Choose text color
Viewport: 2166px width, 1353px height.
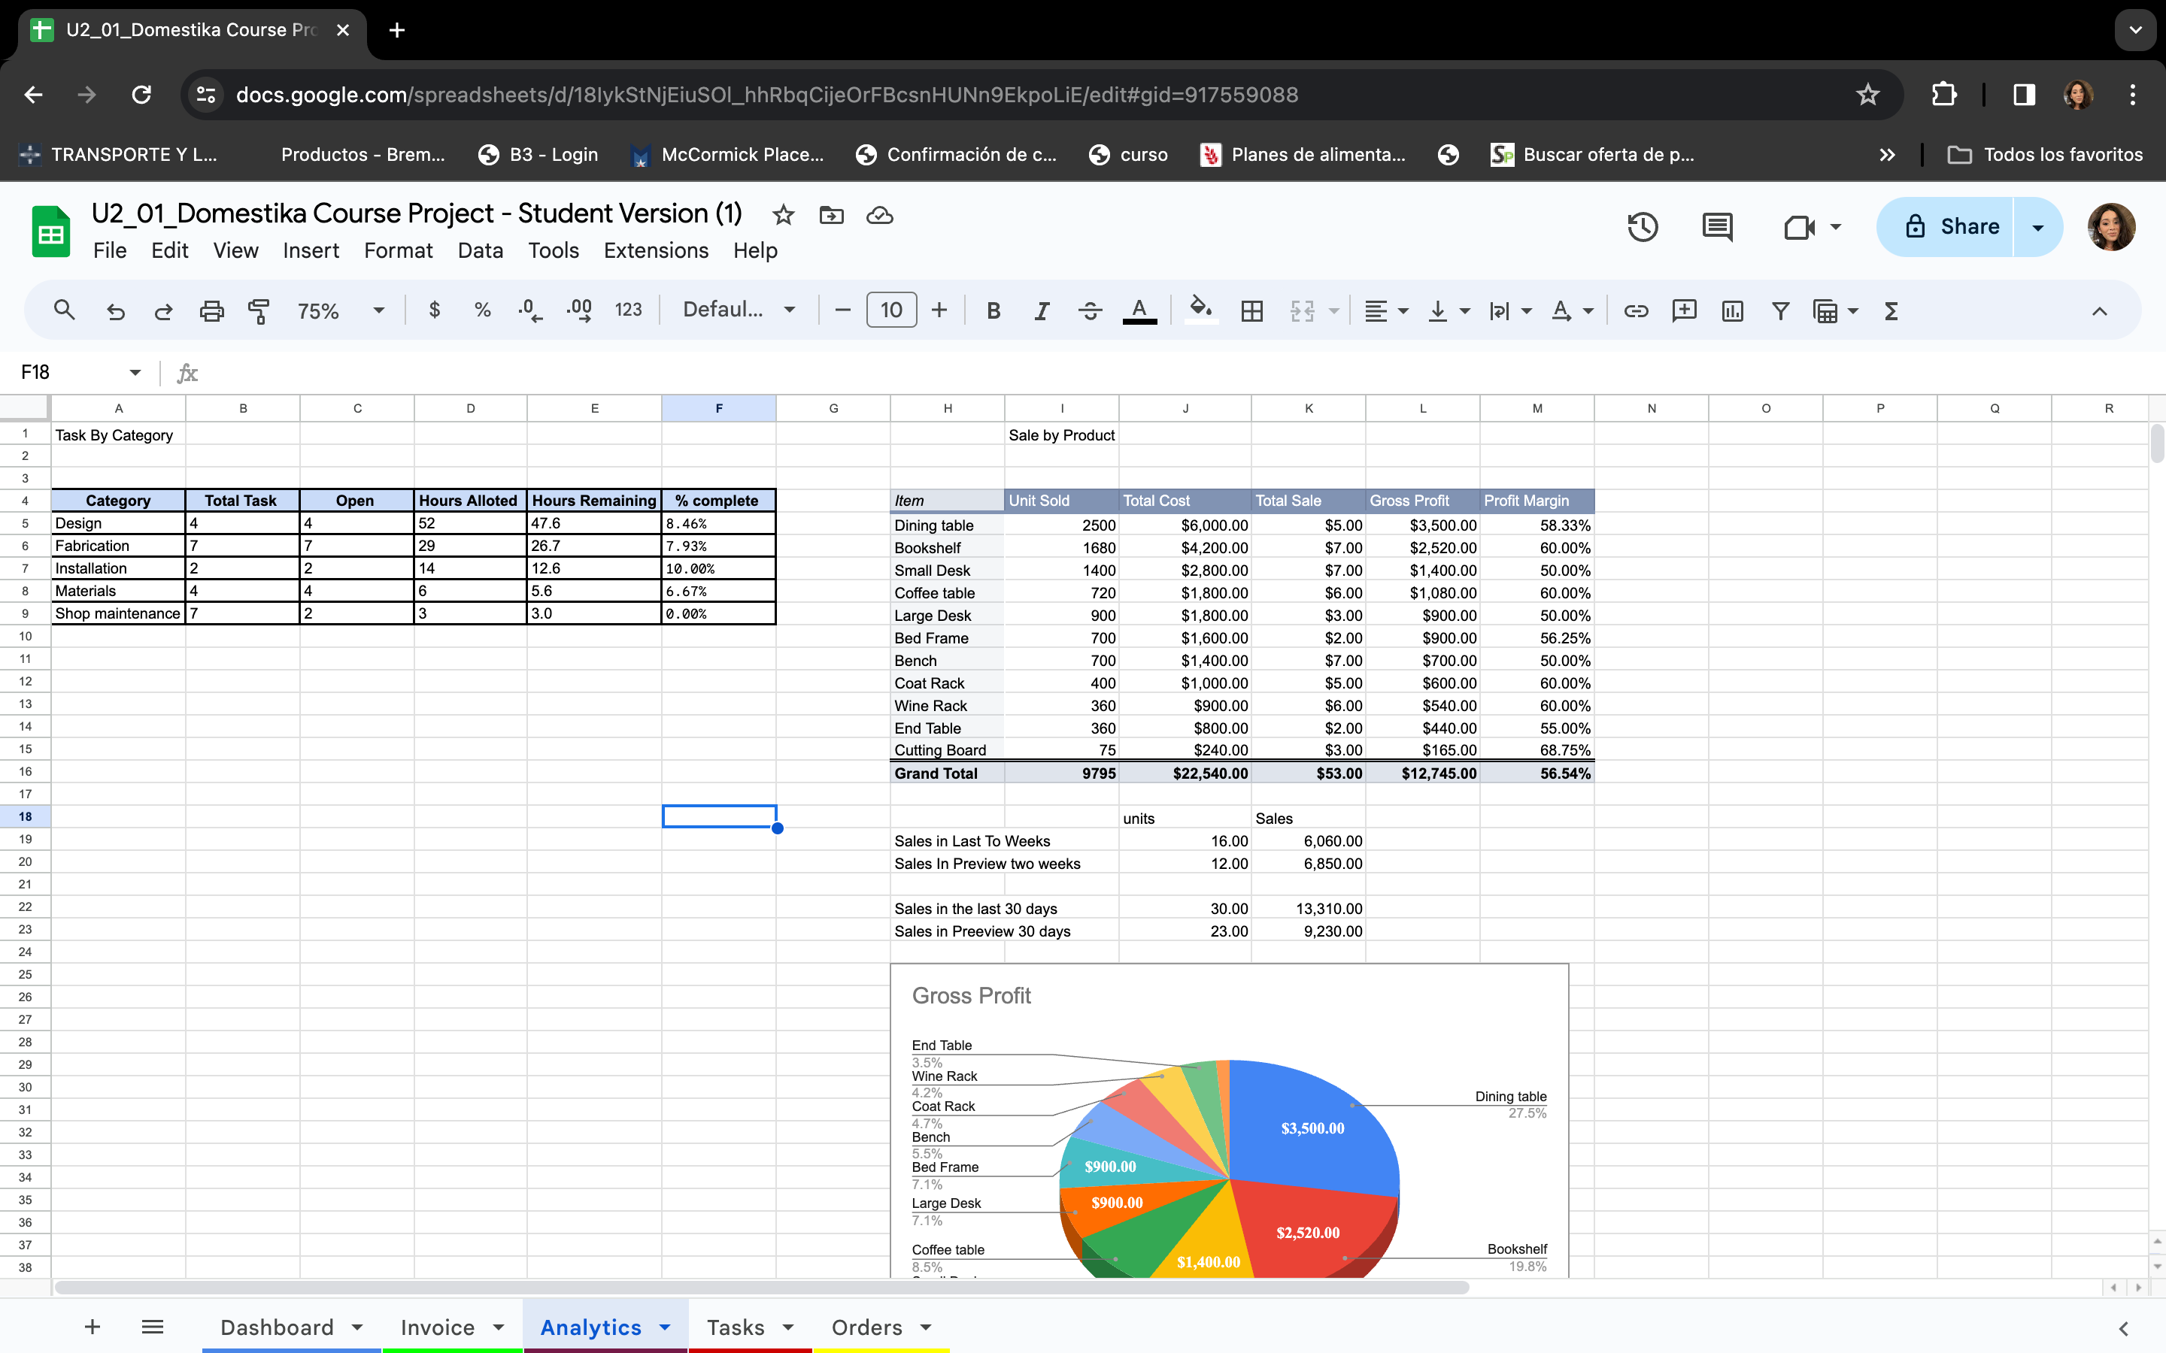coord(1139,310)
